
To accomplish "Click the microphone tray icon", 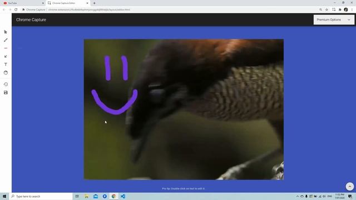I will 306,196.
